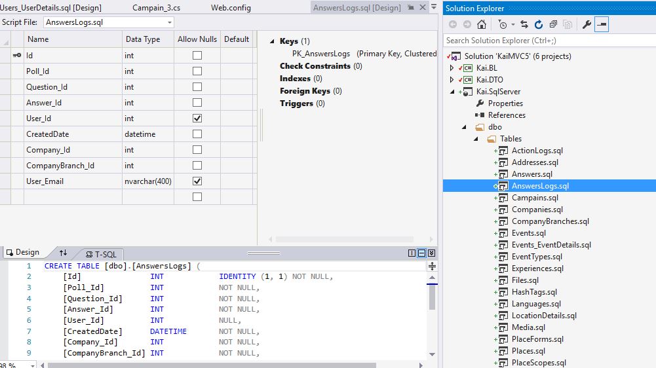
Task: Click Triggers heading
Action: point(296,103)
